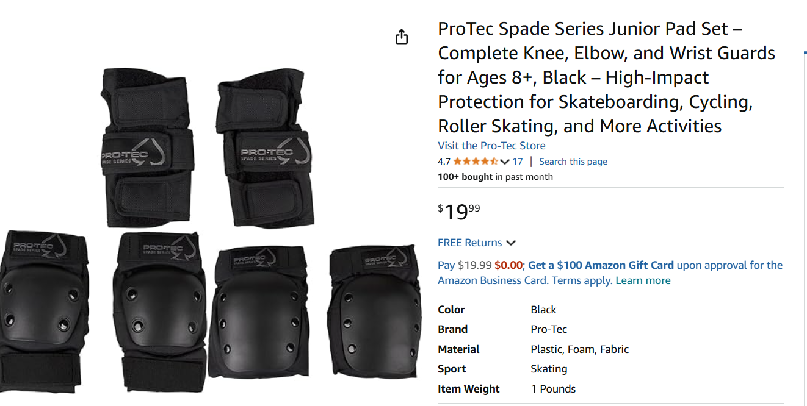
Task: Expand the FREE Returns chevron
Action: (x=511, y=243)
